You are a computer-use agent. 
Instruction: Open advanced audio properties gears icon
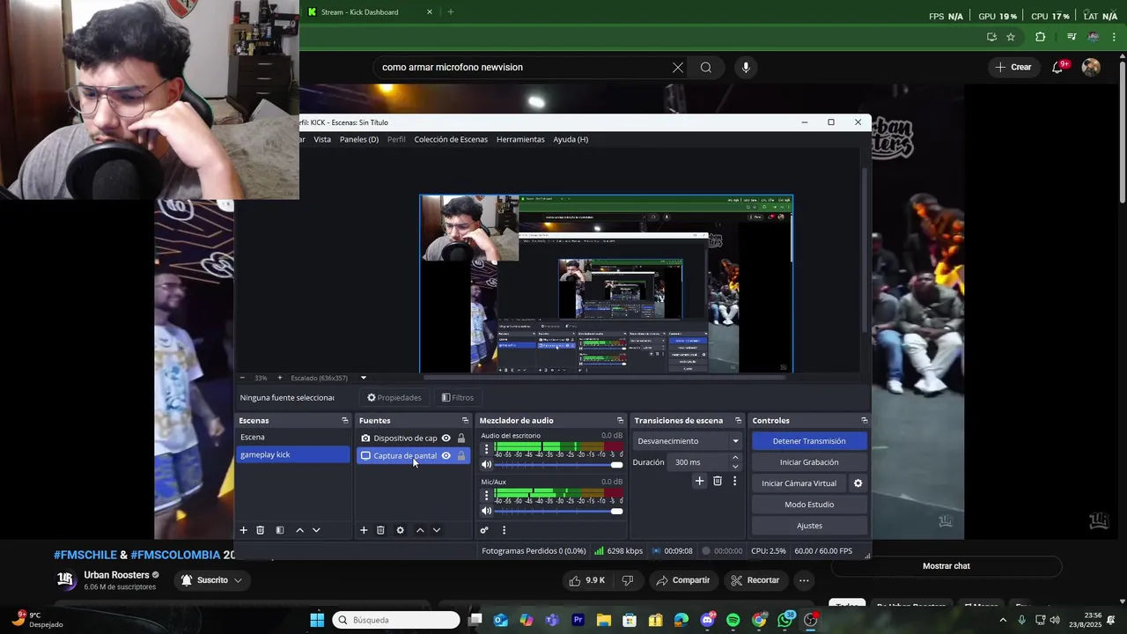484,530
